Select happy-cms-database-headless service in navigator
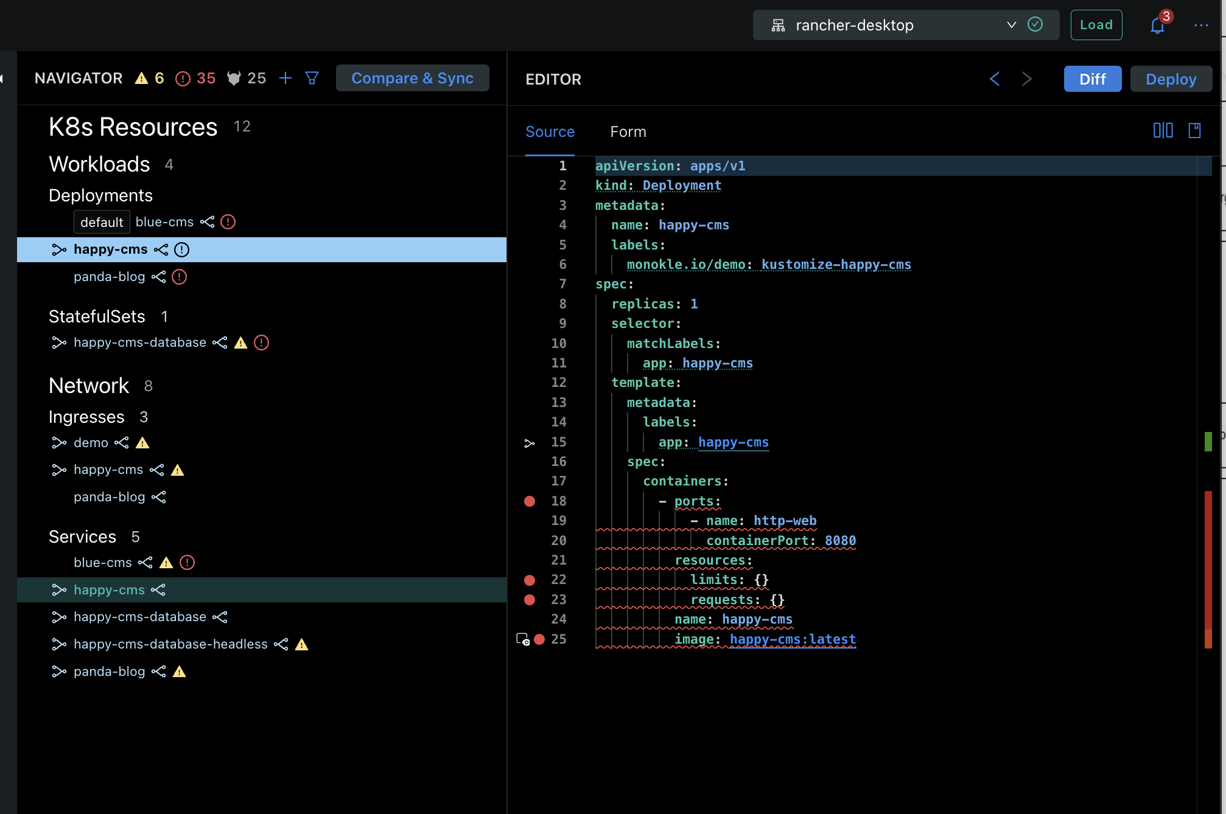This screenshot has height=814, width=1226. (x=170, y=644)
